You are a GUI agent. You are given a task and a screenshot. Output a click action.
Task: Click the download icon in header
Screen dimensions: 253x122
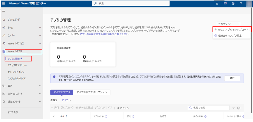tap(217, 3)
